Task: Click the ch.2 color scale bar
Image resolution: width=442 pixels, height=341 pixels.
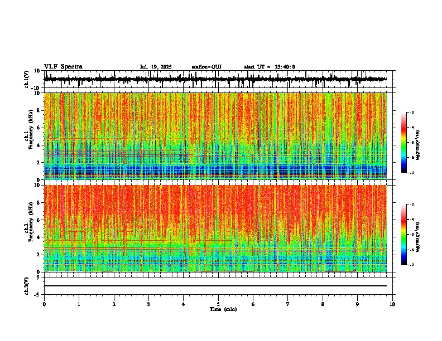Action: point(404,235)
